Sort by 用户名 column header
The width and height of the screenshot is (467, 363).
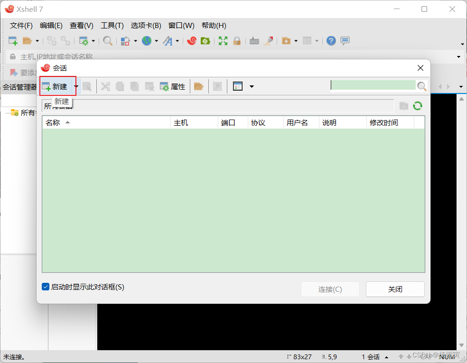301,123
